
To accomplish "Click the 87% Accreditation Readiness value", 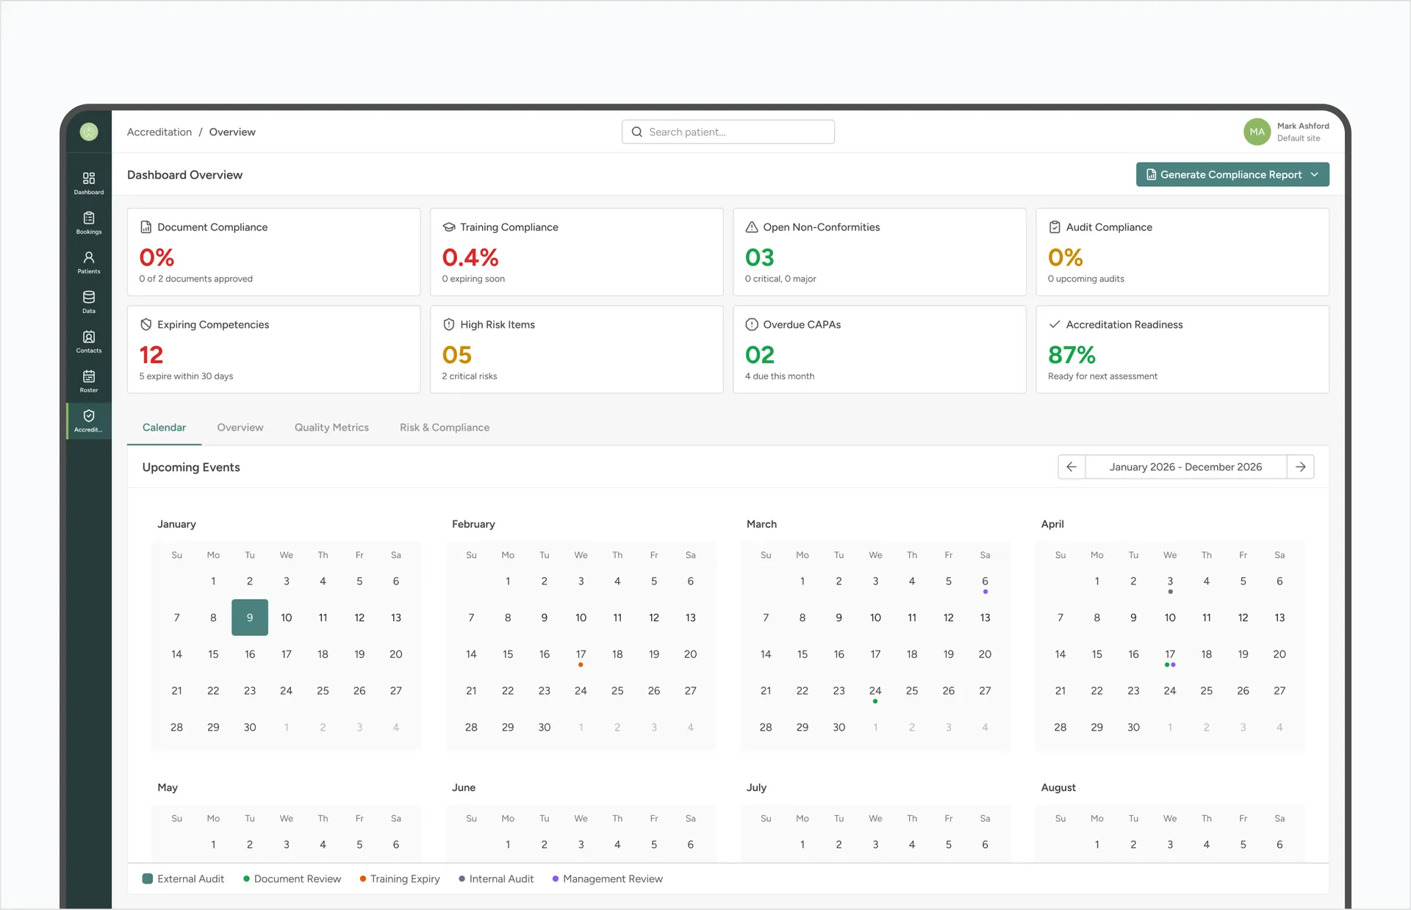I will click(x=1071, y=355).
